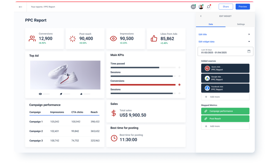
Task: Toggle the first Sessions KPI indicator
Action: tap(179, 76)
